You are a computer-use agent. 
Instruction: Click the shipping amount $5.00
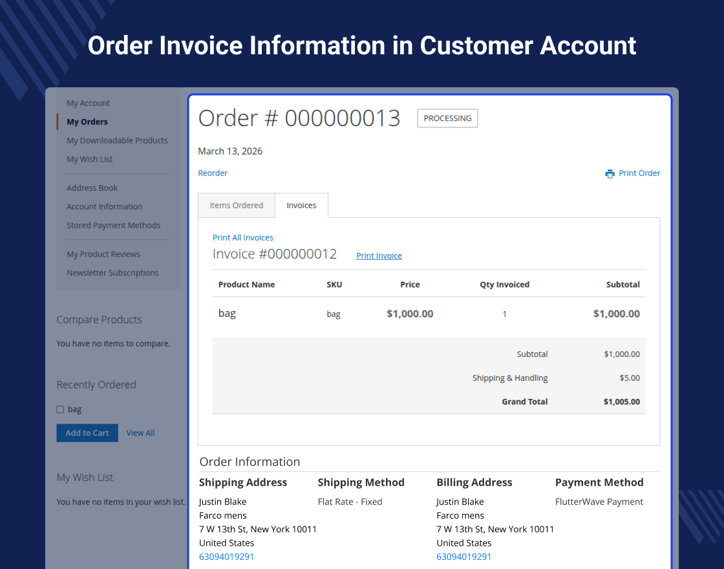click(x=630, y=378)
